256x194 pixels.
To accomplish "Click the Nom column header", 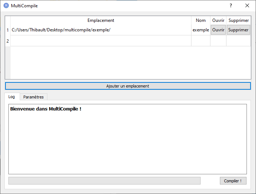I will coord(201,20).
